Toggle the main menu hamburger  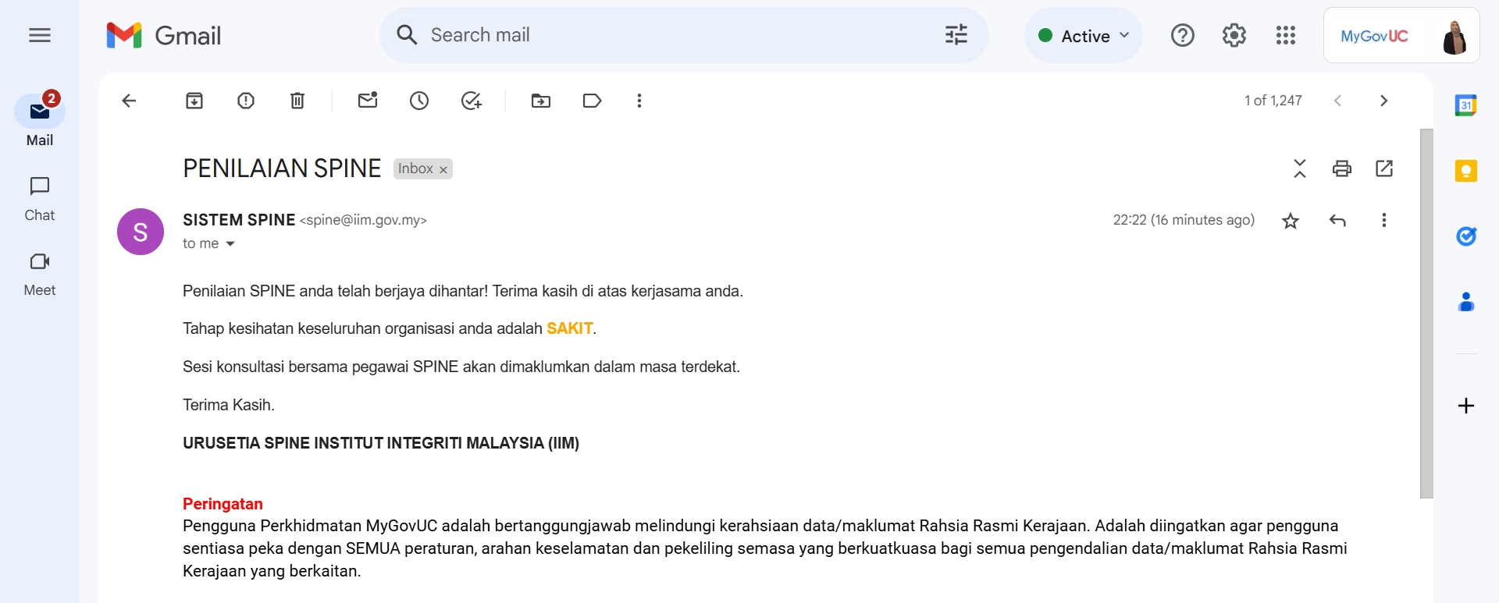pos(40,35)
